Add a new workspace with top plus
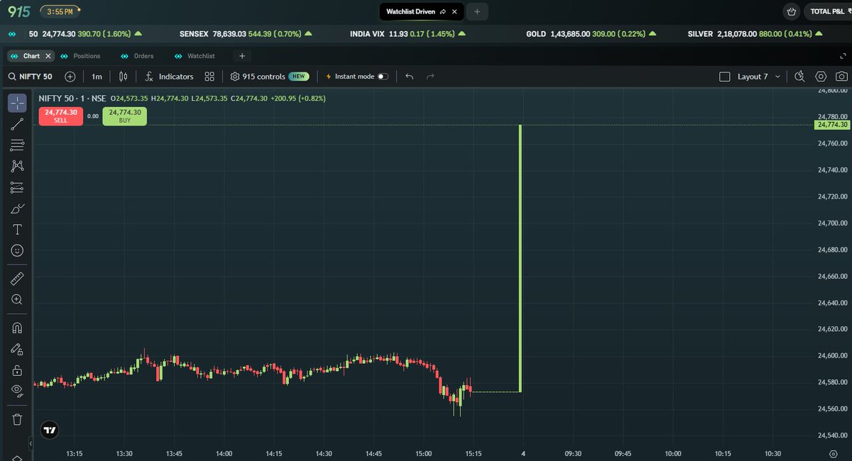Screen dimensions: 852x461 (477, 12)
